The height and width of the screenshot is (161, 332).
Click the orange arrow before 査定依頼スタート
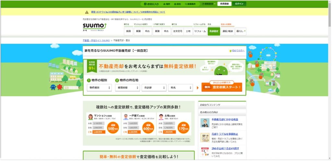point(198,88)
